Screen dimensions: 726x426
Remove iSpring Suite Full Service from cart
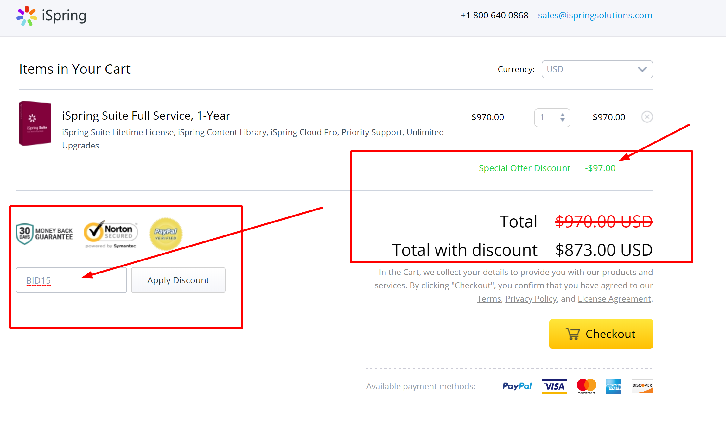[x=647, y=117]
